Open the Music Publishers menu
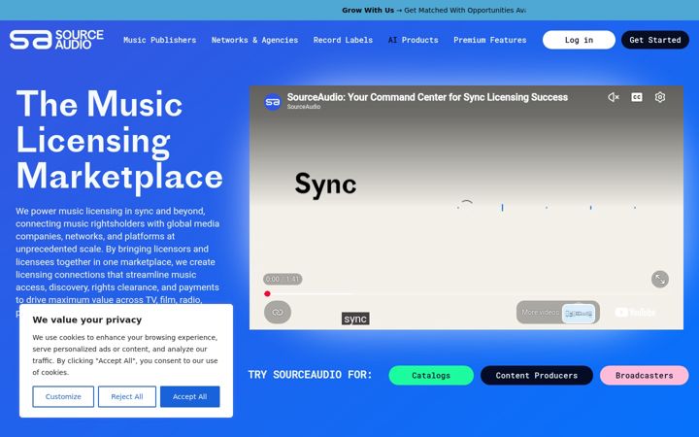The width and height of the screenshot is (699, 437). click(x=159, y=40)
